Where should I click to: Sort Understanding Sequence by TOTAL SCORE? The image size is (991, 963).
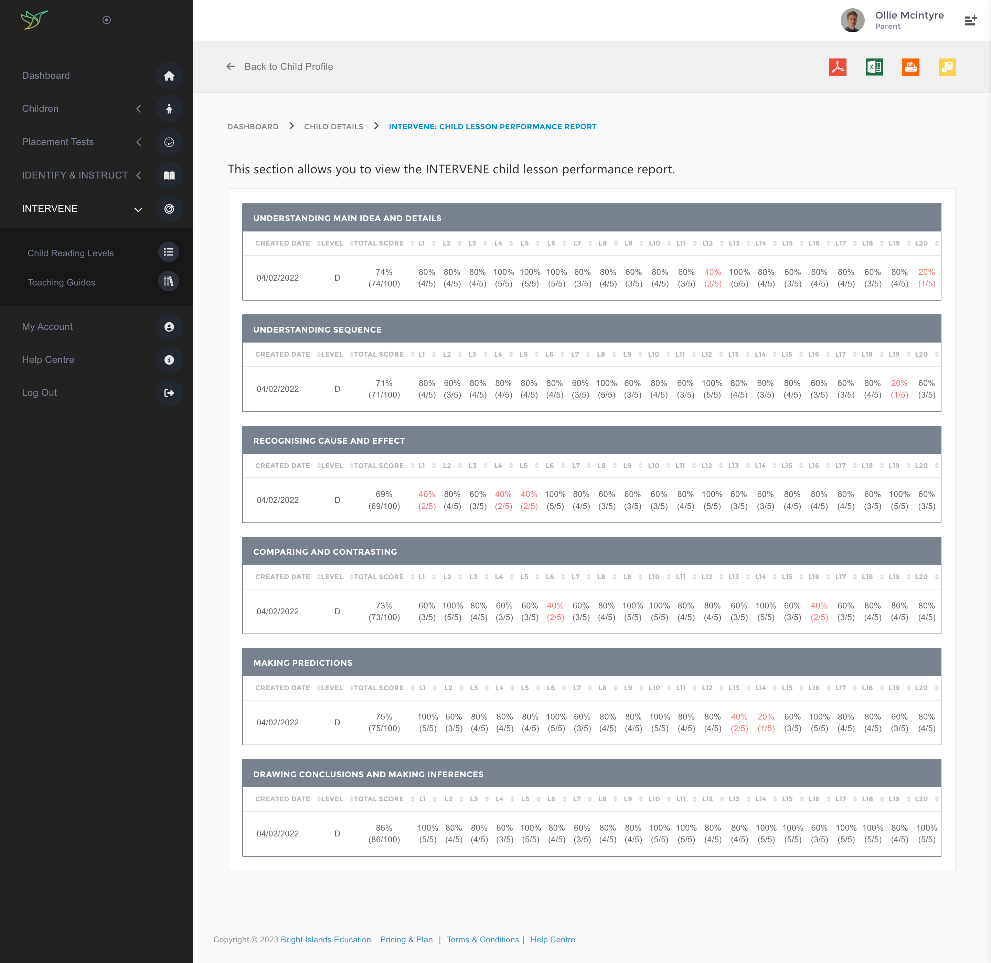coord(379,355)
